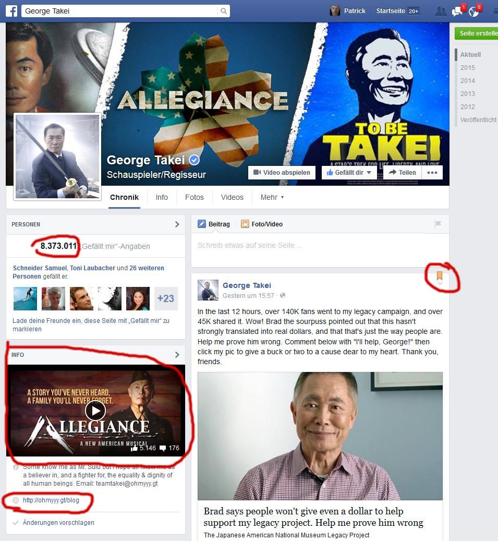The height and width of the screenshot is (541, 498).
Task: Click the 8.373.011 likes count
Action: [x=58, y=246]
